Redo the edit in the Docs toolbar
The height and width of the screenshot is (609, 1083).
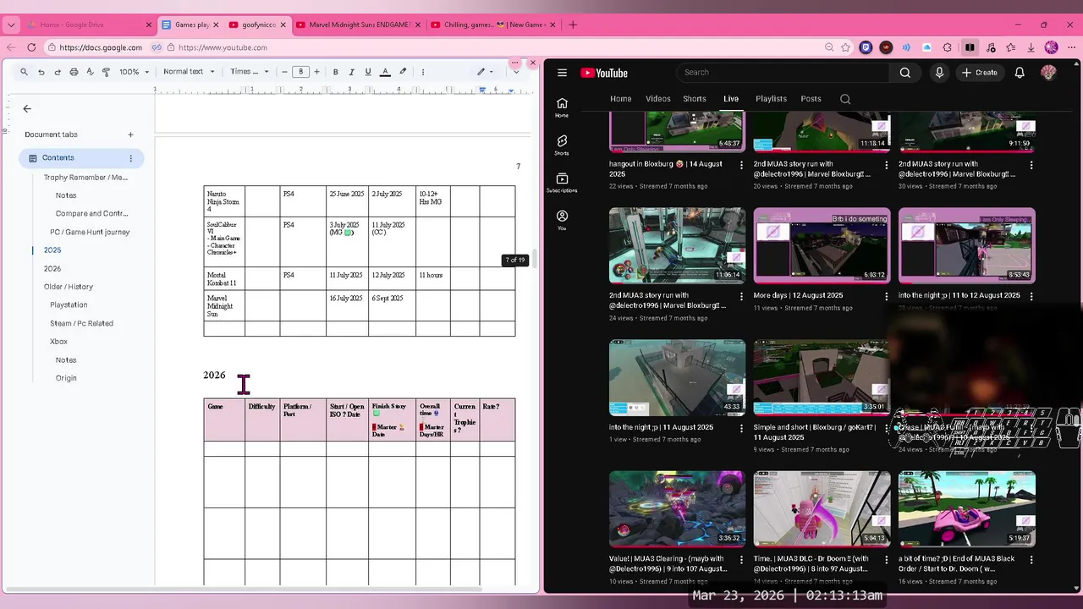coord(58,72)
